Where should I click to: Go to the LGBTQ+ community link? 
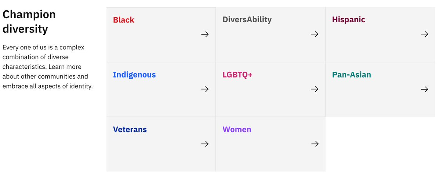coord(237,75)
